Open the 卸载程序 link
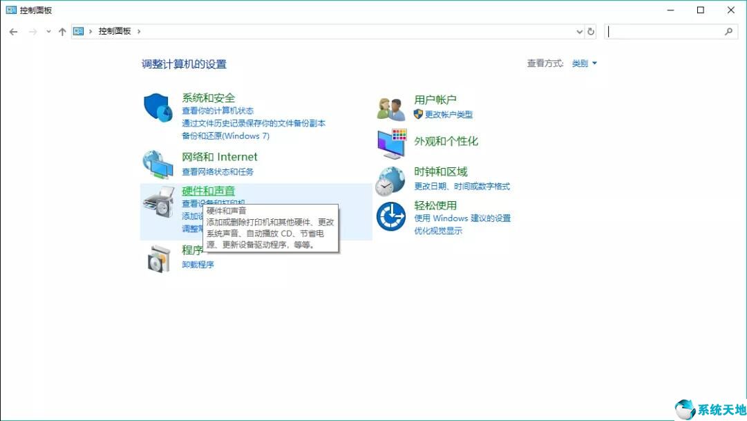 point(198,264)
